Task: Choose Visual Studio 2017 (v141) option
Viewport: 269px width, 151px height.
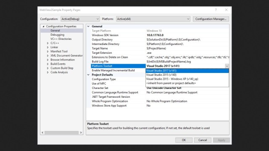Action: click(x=187, y=70)
